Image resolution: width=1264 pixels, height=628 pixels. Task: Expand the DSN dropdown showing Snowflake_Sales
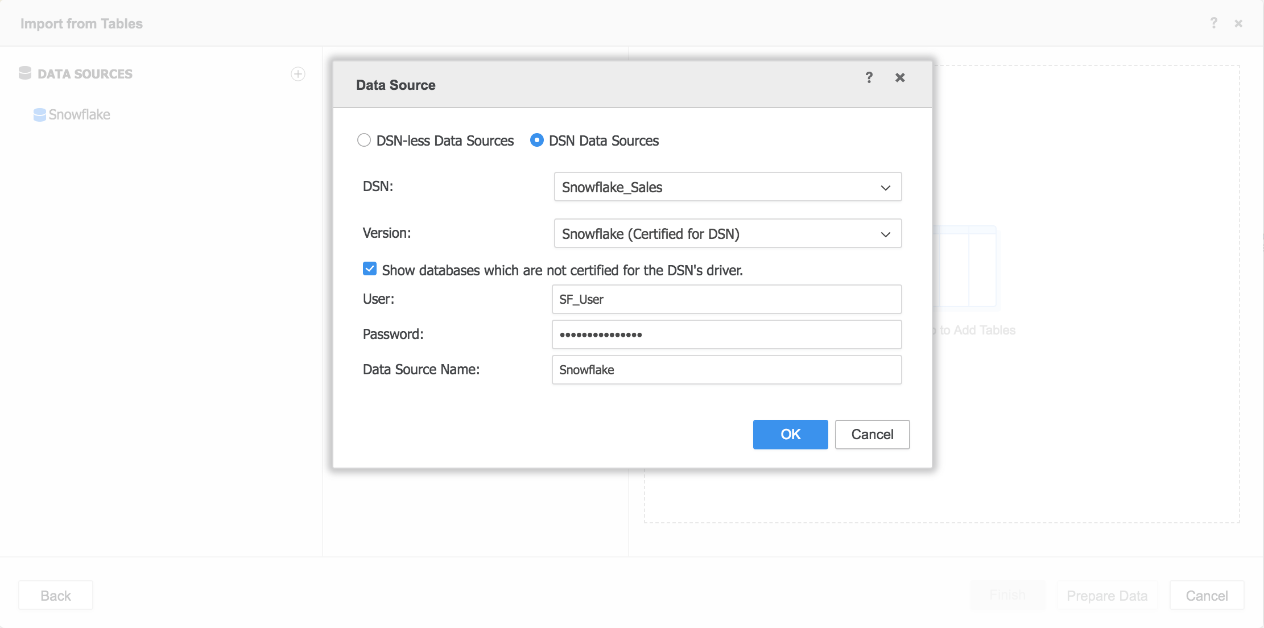click(728, 187)
